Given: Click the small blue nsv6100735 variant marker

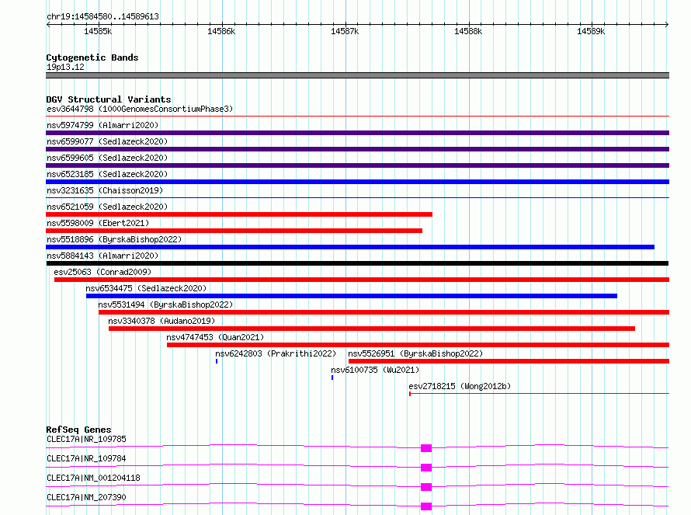Looking at the screenshot, I should (x=332, y=378).
